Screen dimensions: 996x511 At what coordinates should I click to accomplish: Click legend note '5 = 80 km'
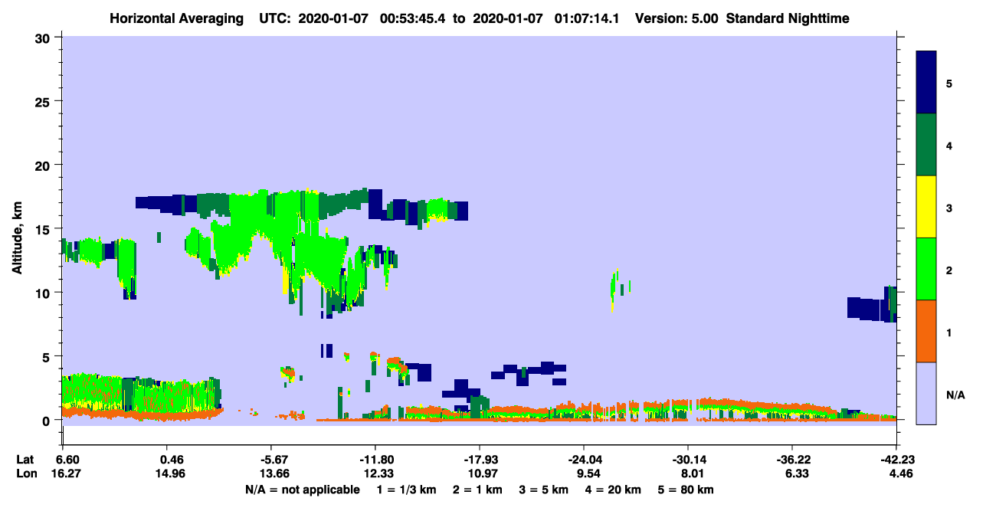686,490
